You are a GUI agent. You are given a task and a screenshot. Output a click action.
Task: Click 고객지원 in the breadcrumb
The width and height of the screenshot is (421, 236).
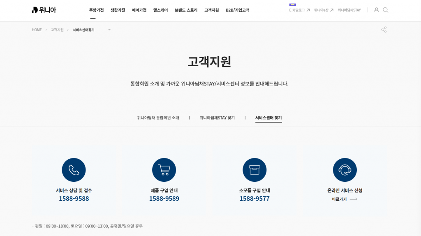tap(57, 30)
